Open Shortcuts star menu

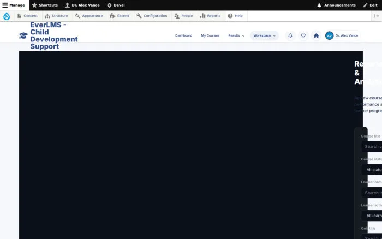45,5
